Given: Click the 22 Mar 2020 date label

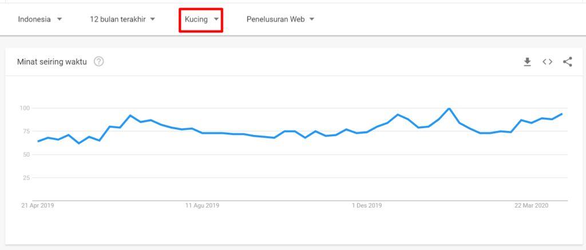Looking at the screenshot, I should pyautogui.click(x=532, y=206).
